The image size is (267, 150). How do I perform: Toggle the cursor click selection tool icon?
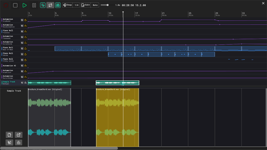(43, 5)
